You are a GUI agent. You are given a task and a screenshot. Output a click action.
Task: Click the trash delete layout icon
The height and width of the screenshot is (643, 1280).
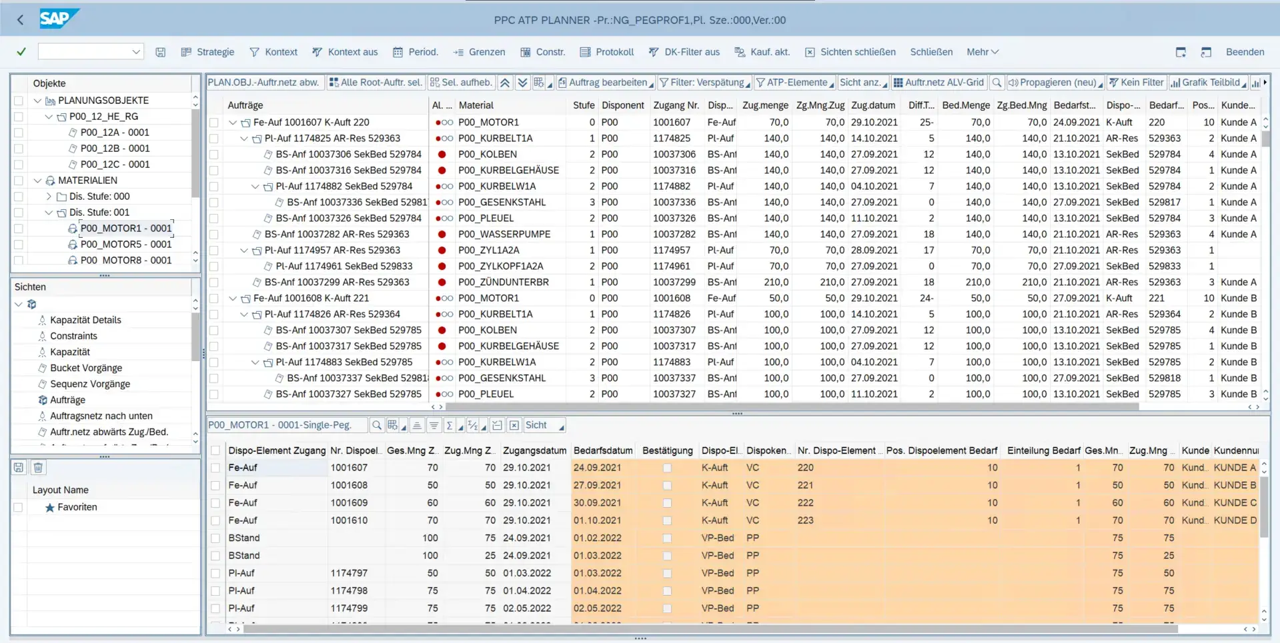click(38, 468)
